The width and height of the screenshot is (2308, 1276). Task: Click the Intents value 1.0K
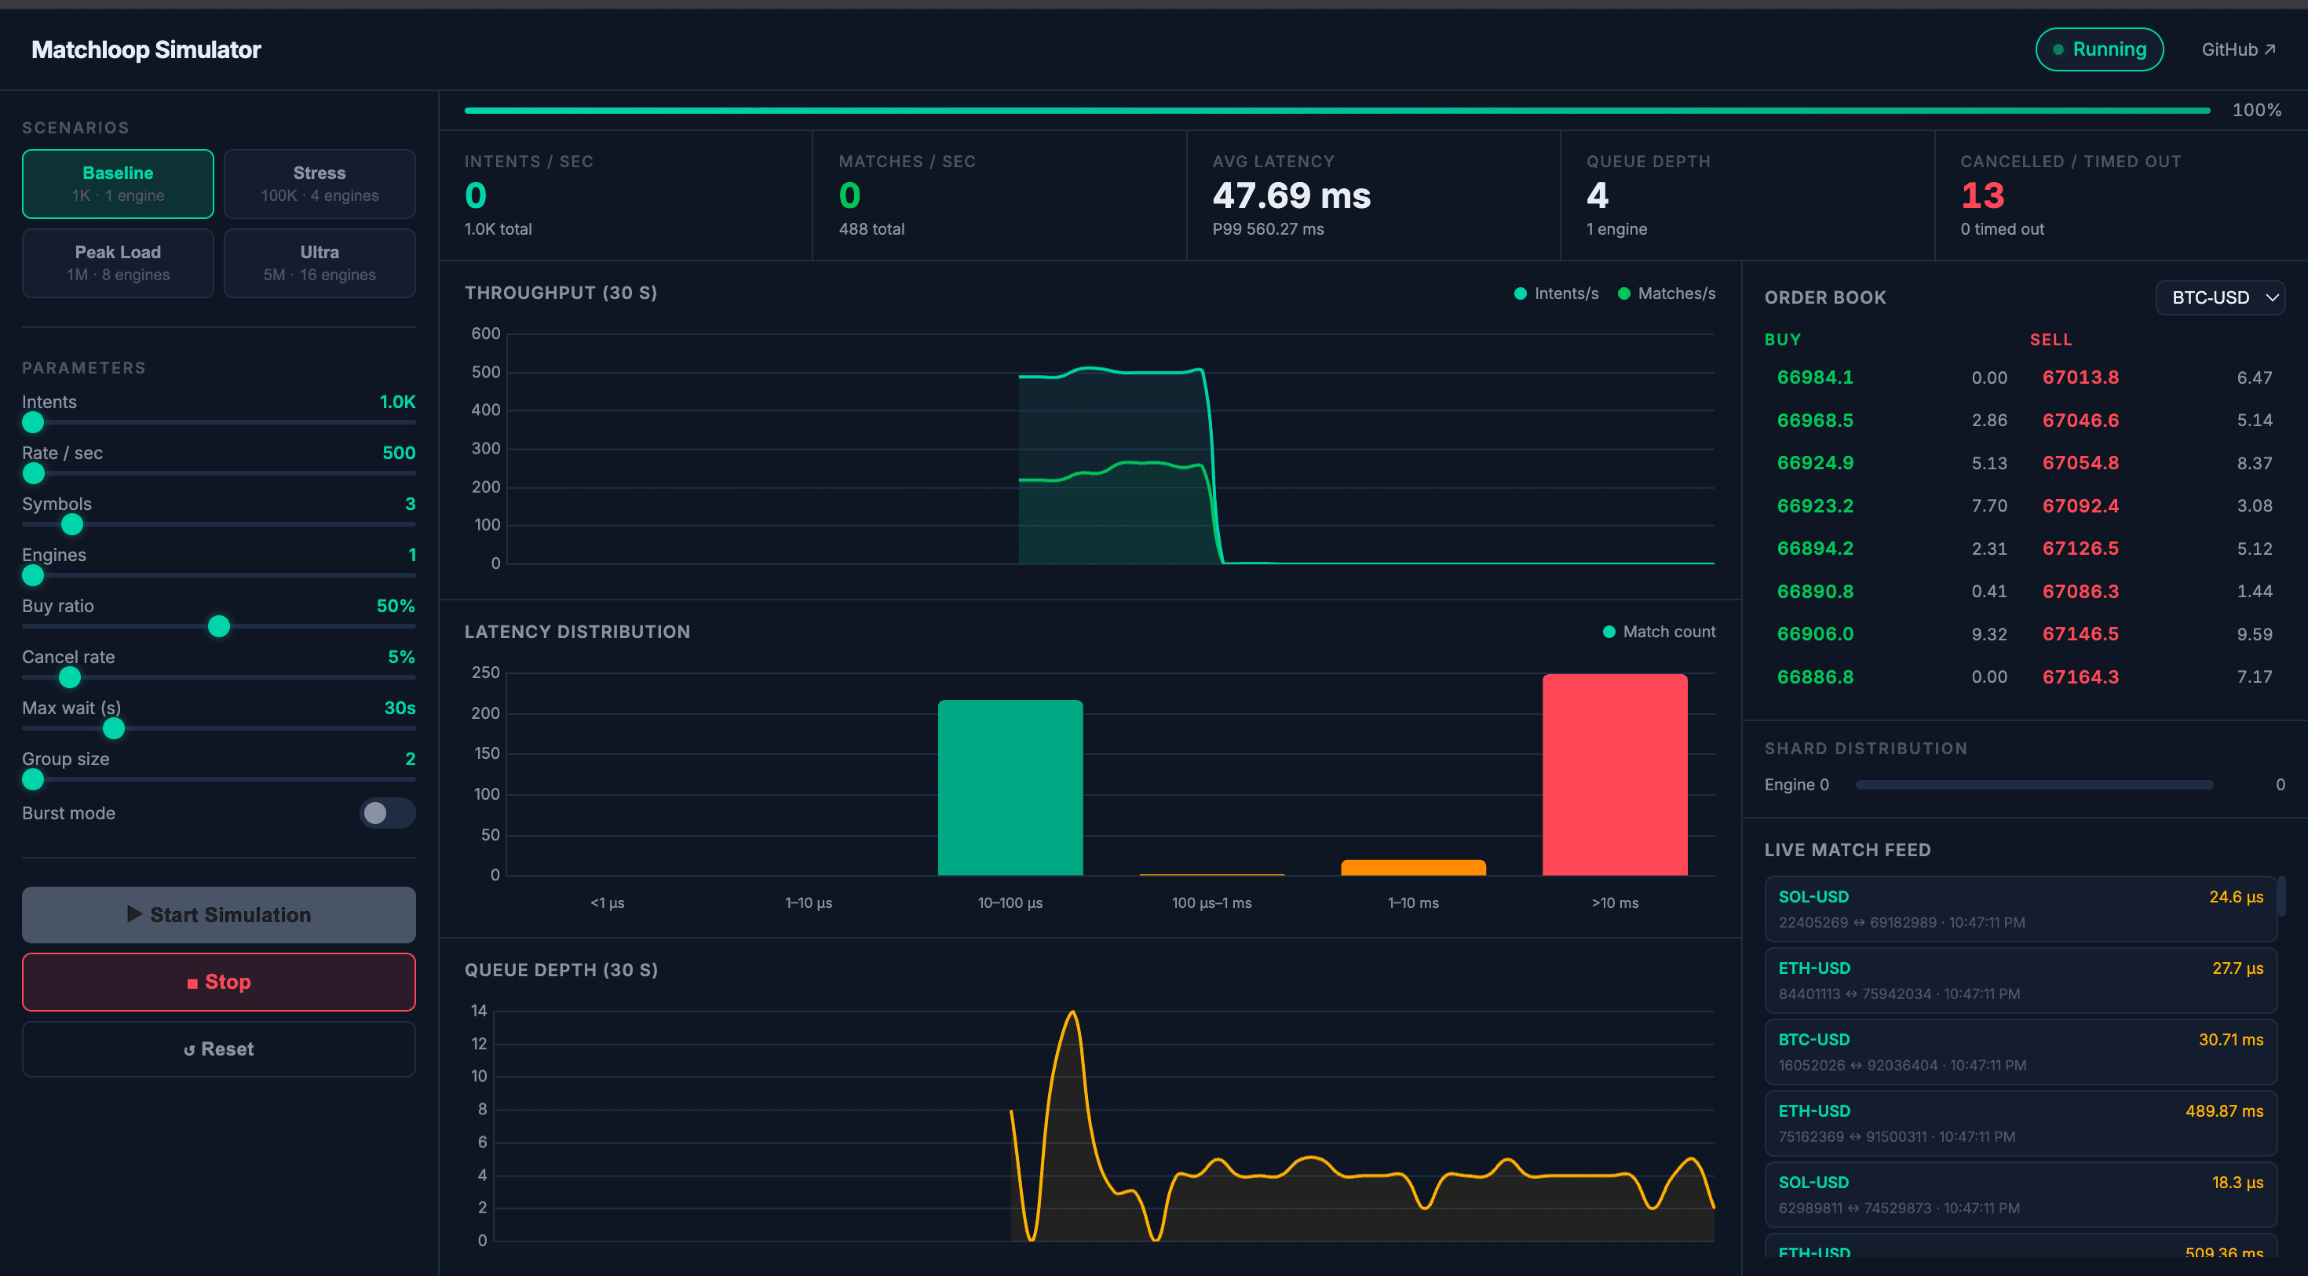point(397,402)
